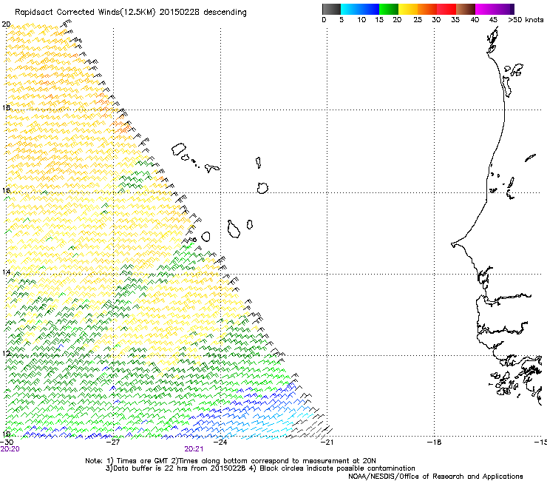
Task: Click the green 15-20 knots legend swatch
Action: [389, 9]
